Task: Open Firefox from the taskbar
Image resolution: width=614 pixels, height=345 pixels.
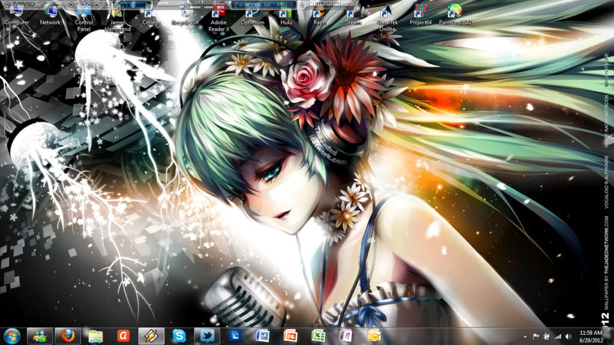Action: coord(68,336)
